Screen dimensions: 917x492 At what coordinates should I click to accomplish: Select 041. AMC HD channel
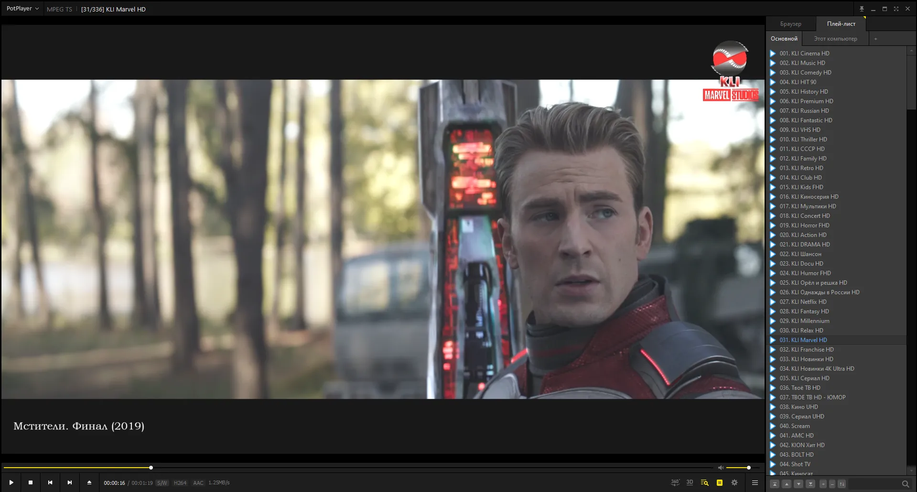pyautogui.click(x=836, y=436)
